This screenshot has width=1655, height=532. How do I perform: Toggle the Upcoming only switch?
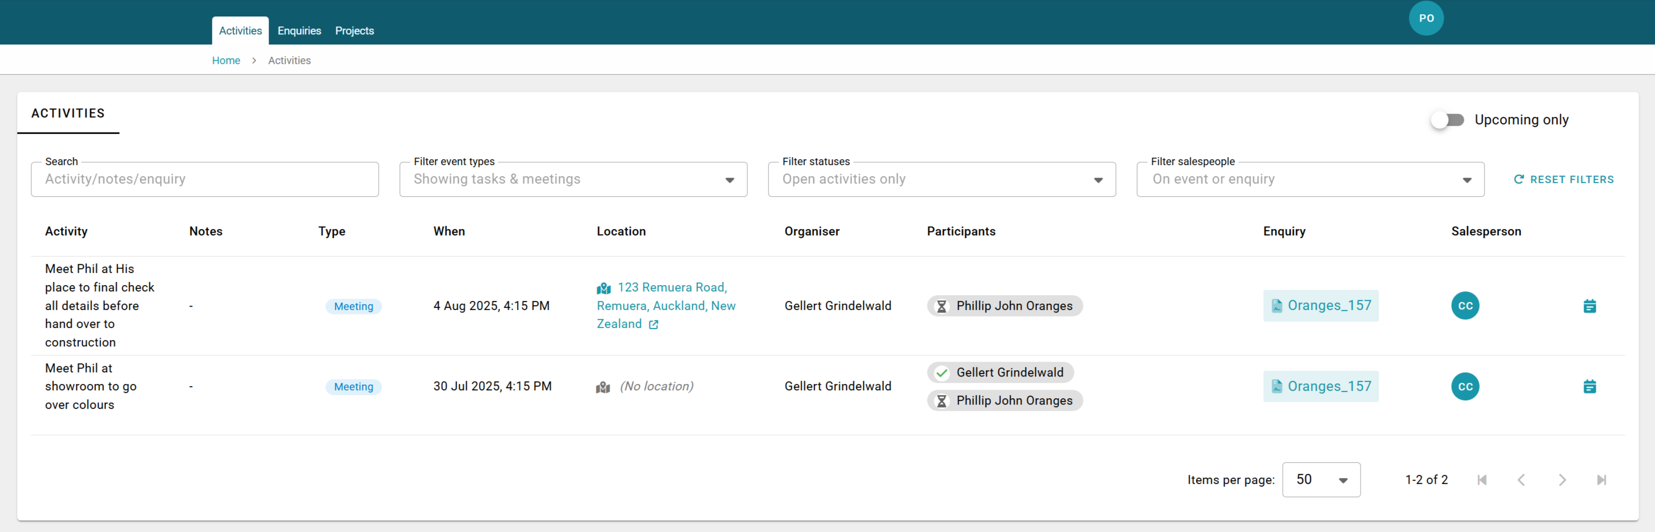pos(1447,120)
